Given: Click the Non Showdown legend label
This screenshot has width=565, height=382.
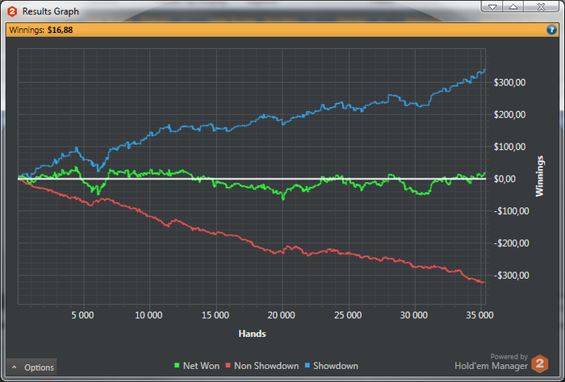Looking at the screenshot, I should [266, 366].
